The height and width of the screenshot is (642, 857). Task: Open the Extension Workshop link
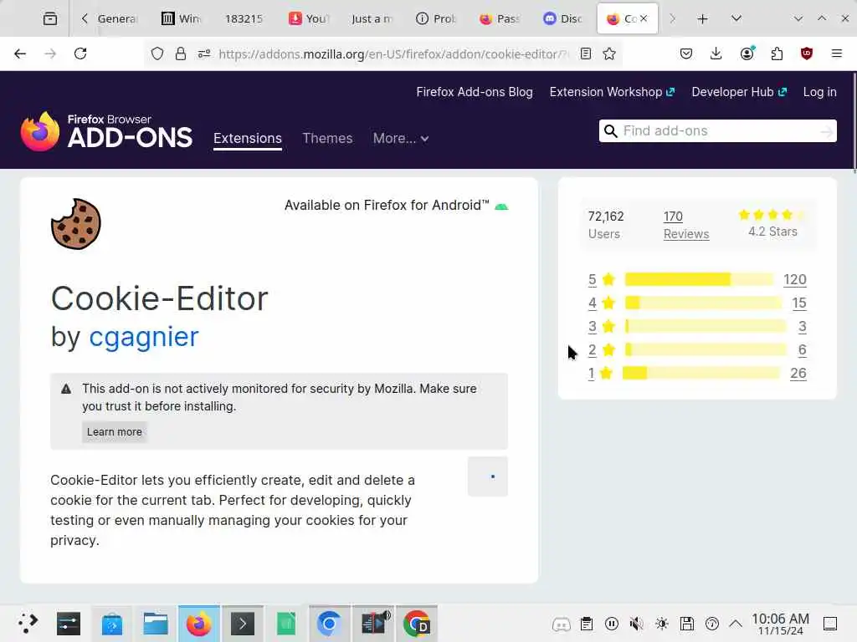tap(612, 92)
